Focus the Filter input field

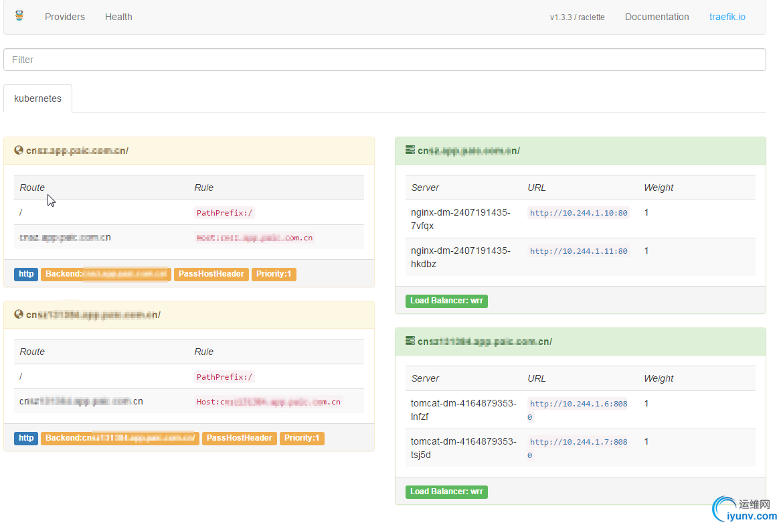385,60
